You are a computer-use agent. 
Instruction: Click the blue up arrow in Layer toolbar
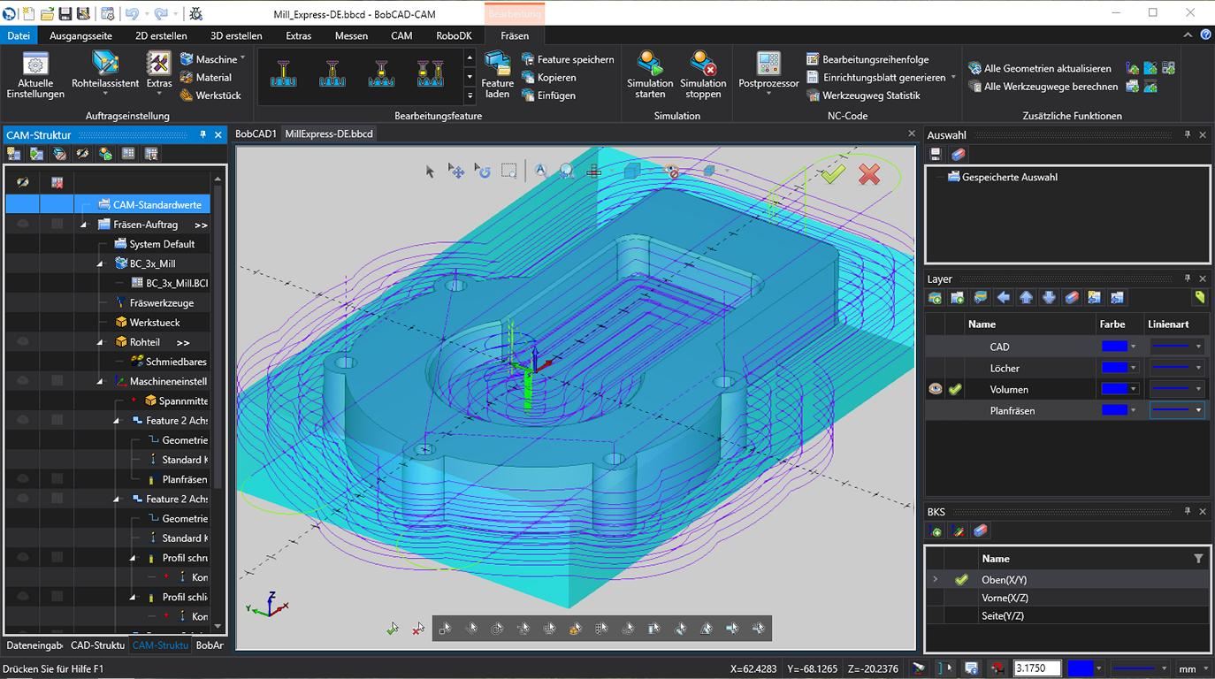point(1026,298)
